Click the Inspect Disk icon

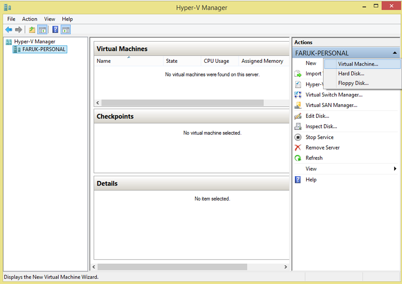tap(298, 127)
